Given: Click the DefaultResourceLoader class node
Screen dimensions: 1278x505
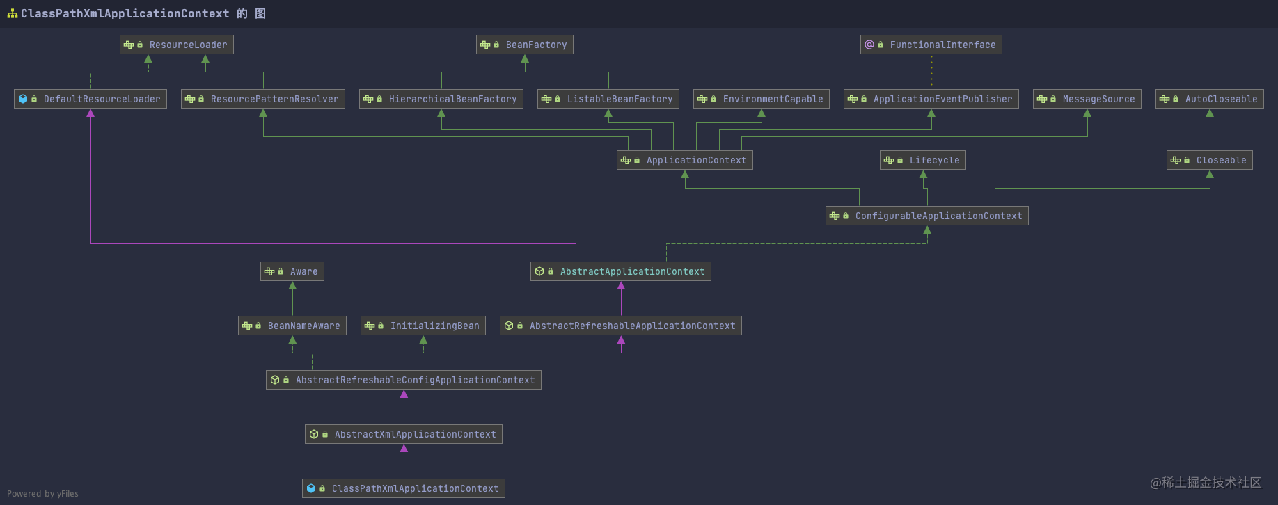Looking at the screenshot, I should click(x=90, y=99).
